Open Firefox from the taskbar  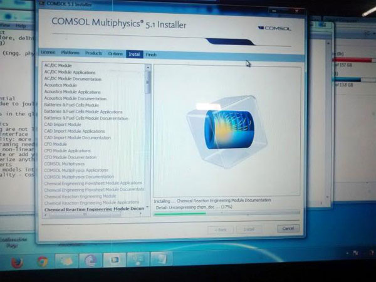[17, 263]
